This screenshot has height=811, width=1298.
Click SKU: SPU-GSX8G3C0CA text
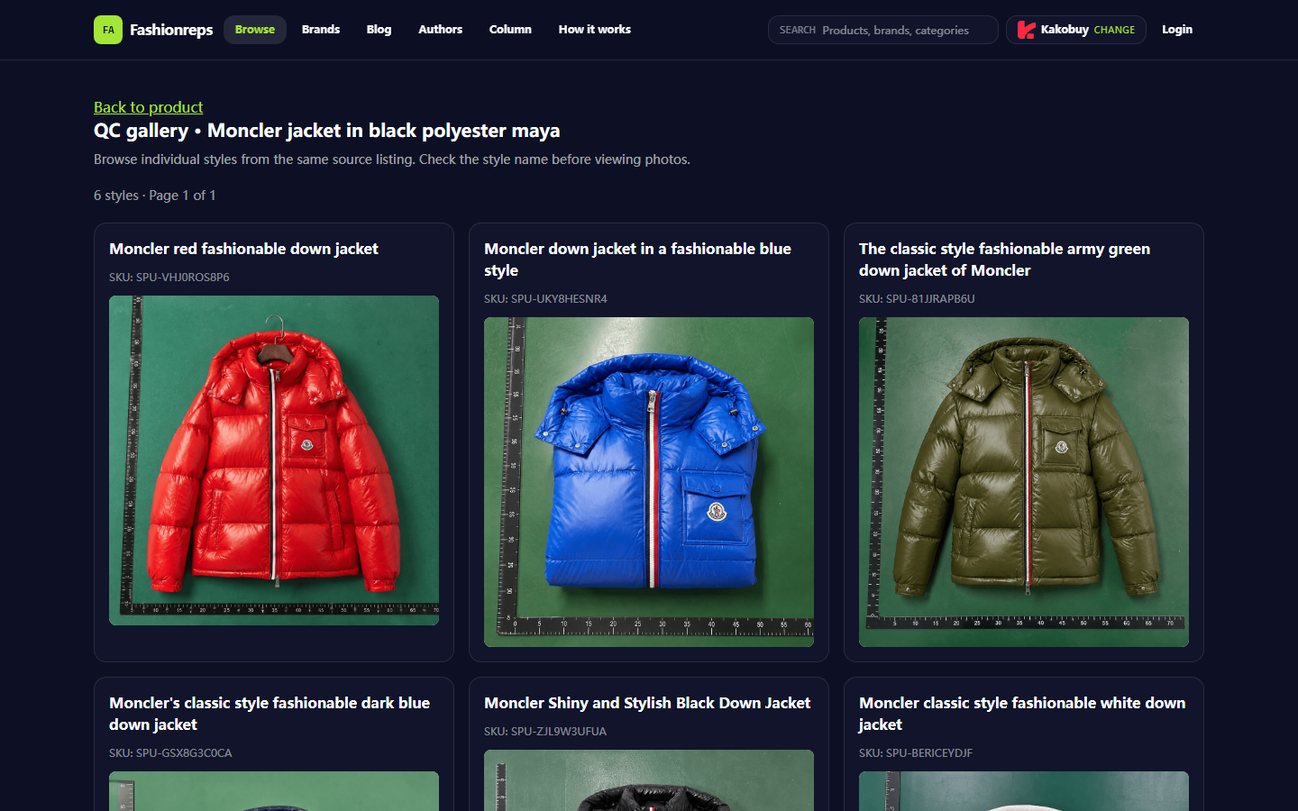(x=170, y=752)
